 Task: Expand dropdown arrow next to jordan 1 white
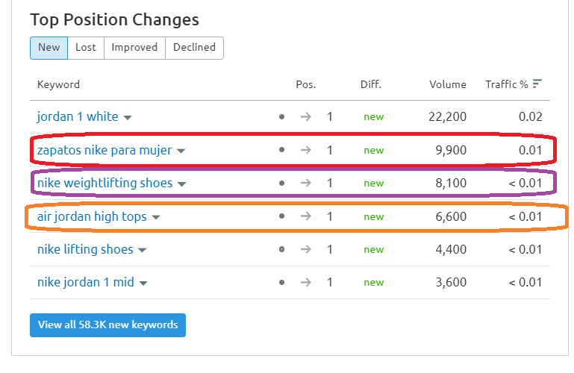[x=128, y=118]
